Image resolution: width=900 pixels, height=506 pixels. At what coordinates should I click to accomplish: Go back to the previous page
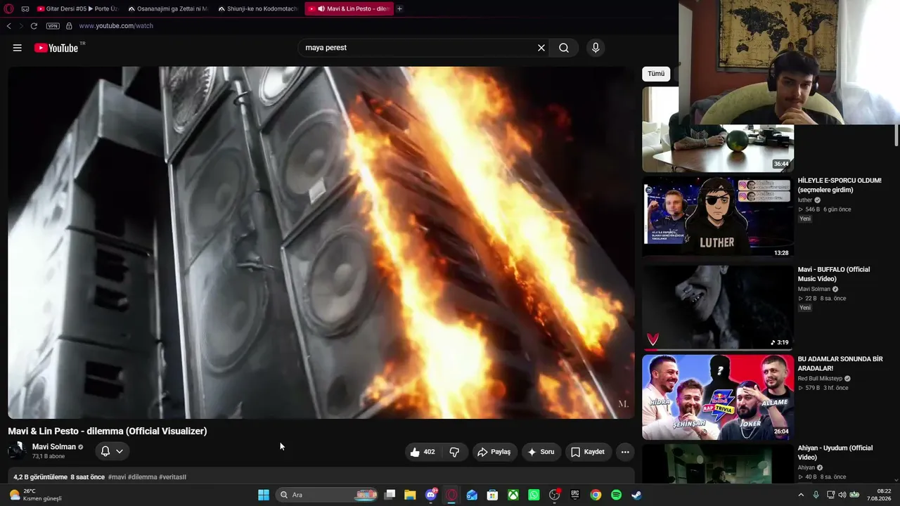tap(8, 26)
